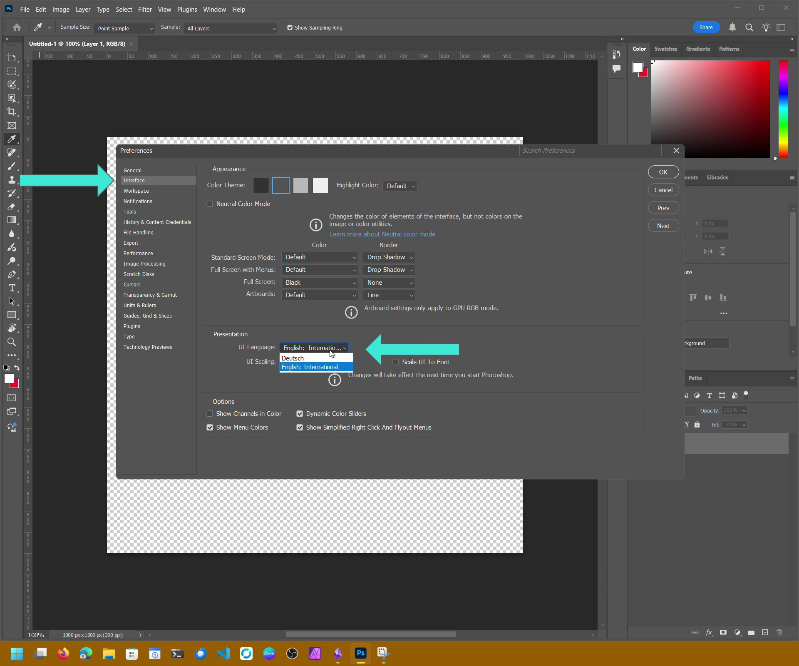This screenshot has height=666, width=799.
Task: Select the Eyedropper tool in toolbar
Action: pyautogui.click(x=12, y=139)
